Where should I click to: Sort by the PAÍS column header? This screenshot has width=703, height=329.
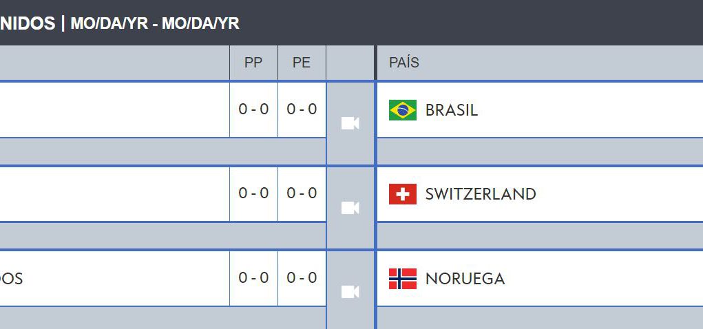point(404,63)
